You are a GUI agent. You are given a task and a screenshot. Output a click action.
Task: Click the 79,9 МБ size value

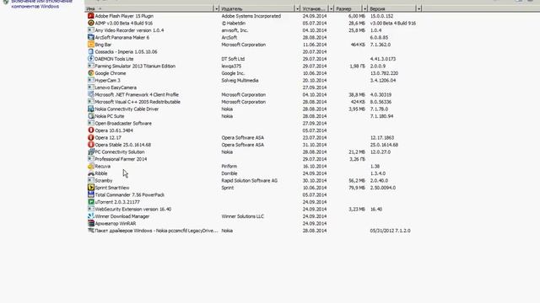pos(357,188)
